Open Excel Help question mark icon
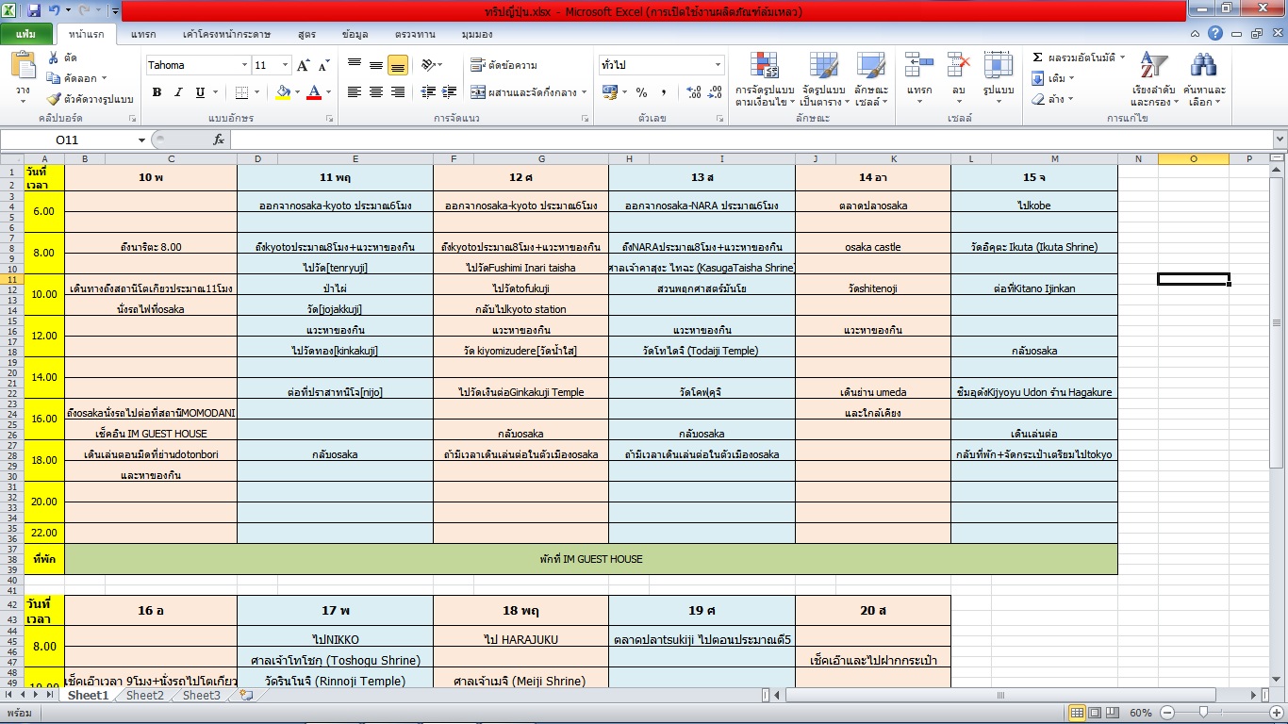The height and width of the screenshot is (724, 1288). click(x=1216, y=33)
